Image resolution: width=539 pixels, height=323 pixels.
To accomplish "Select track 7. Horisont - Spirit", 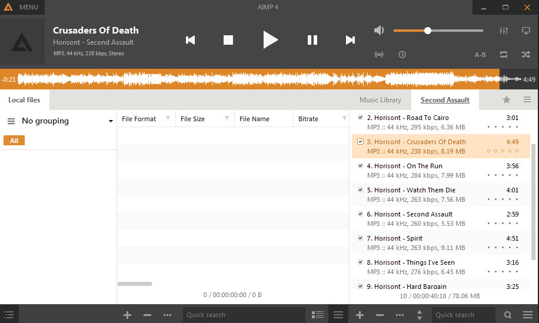I will 441,243.
